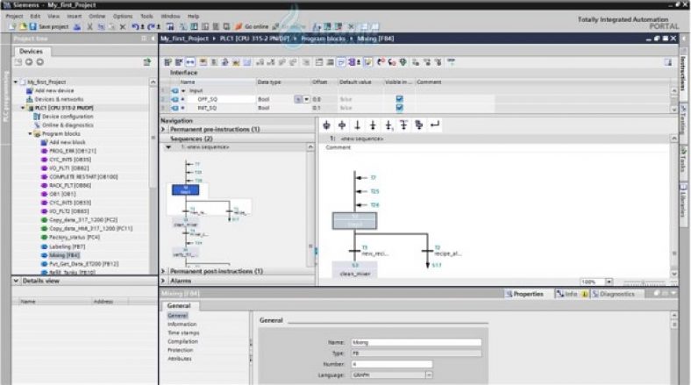Collapse the My_first_Project tree node
The width and height of the screenshot is (691, 385).
point(16,82)
